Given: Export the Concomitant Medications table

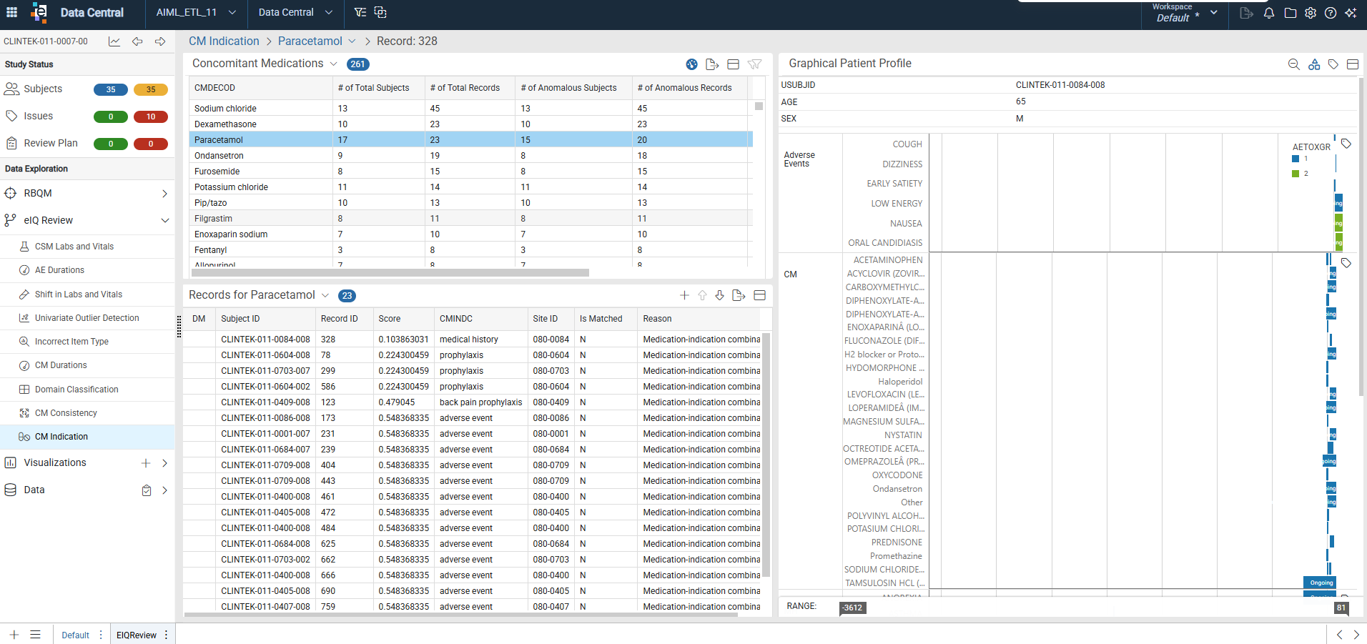Looking at the screenshot, I should tap(712, 64).
